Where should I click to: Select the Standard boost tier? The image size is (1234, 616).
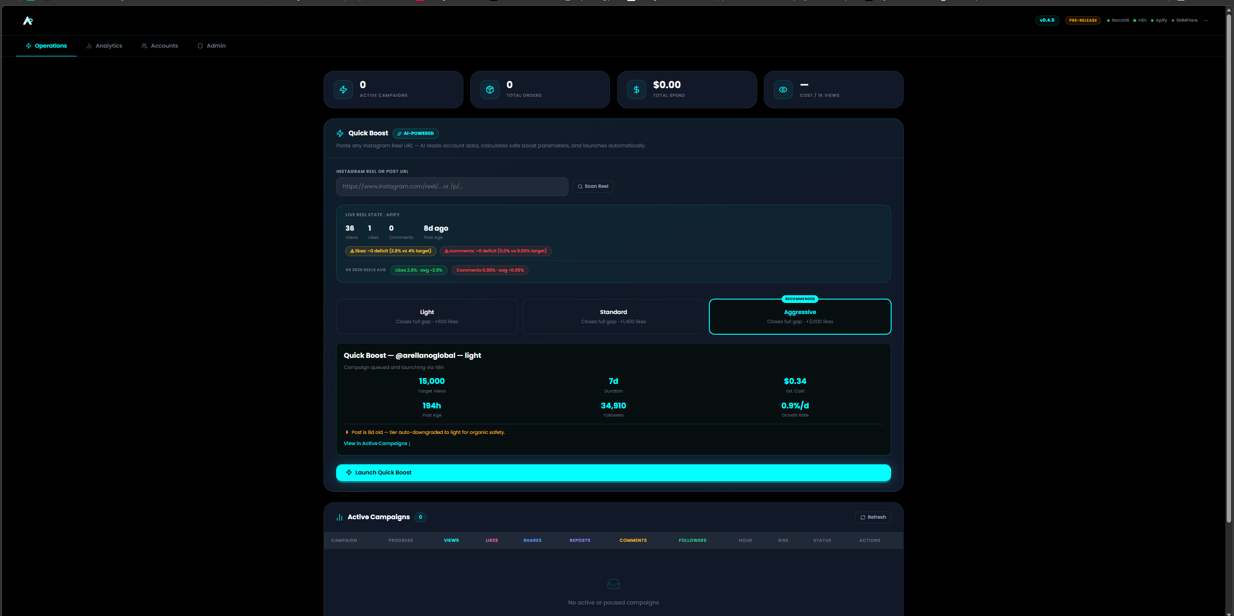pos(613,316)
